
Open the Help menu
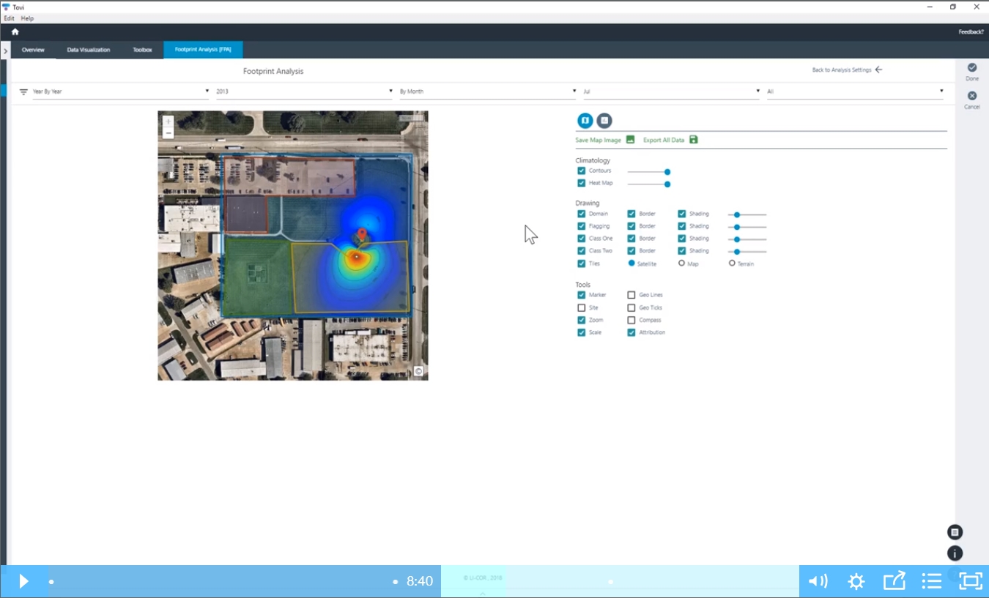tap(27, 18)
